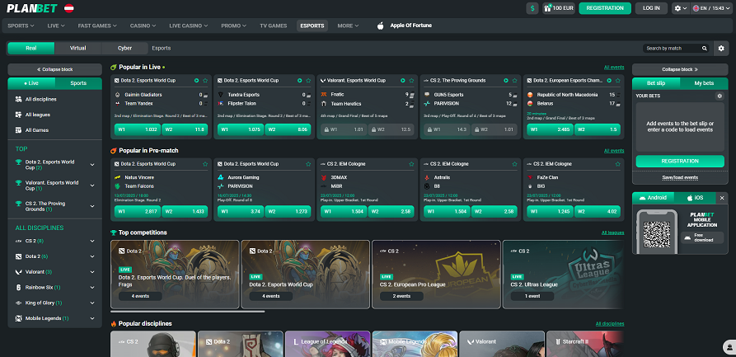
Task: Open bet slip settings gear icon
Action: pyautogui.click(x=719, y=96)
